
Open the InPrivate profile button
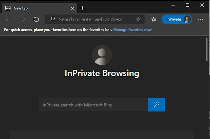[x=177, y=19]
